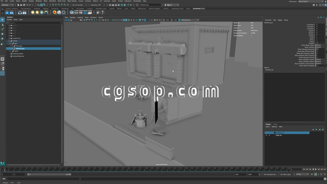Open the viewport Lighting menu

pos(80,17)
